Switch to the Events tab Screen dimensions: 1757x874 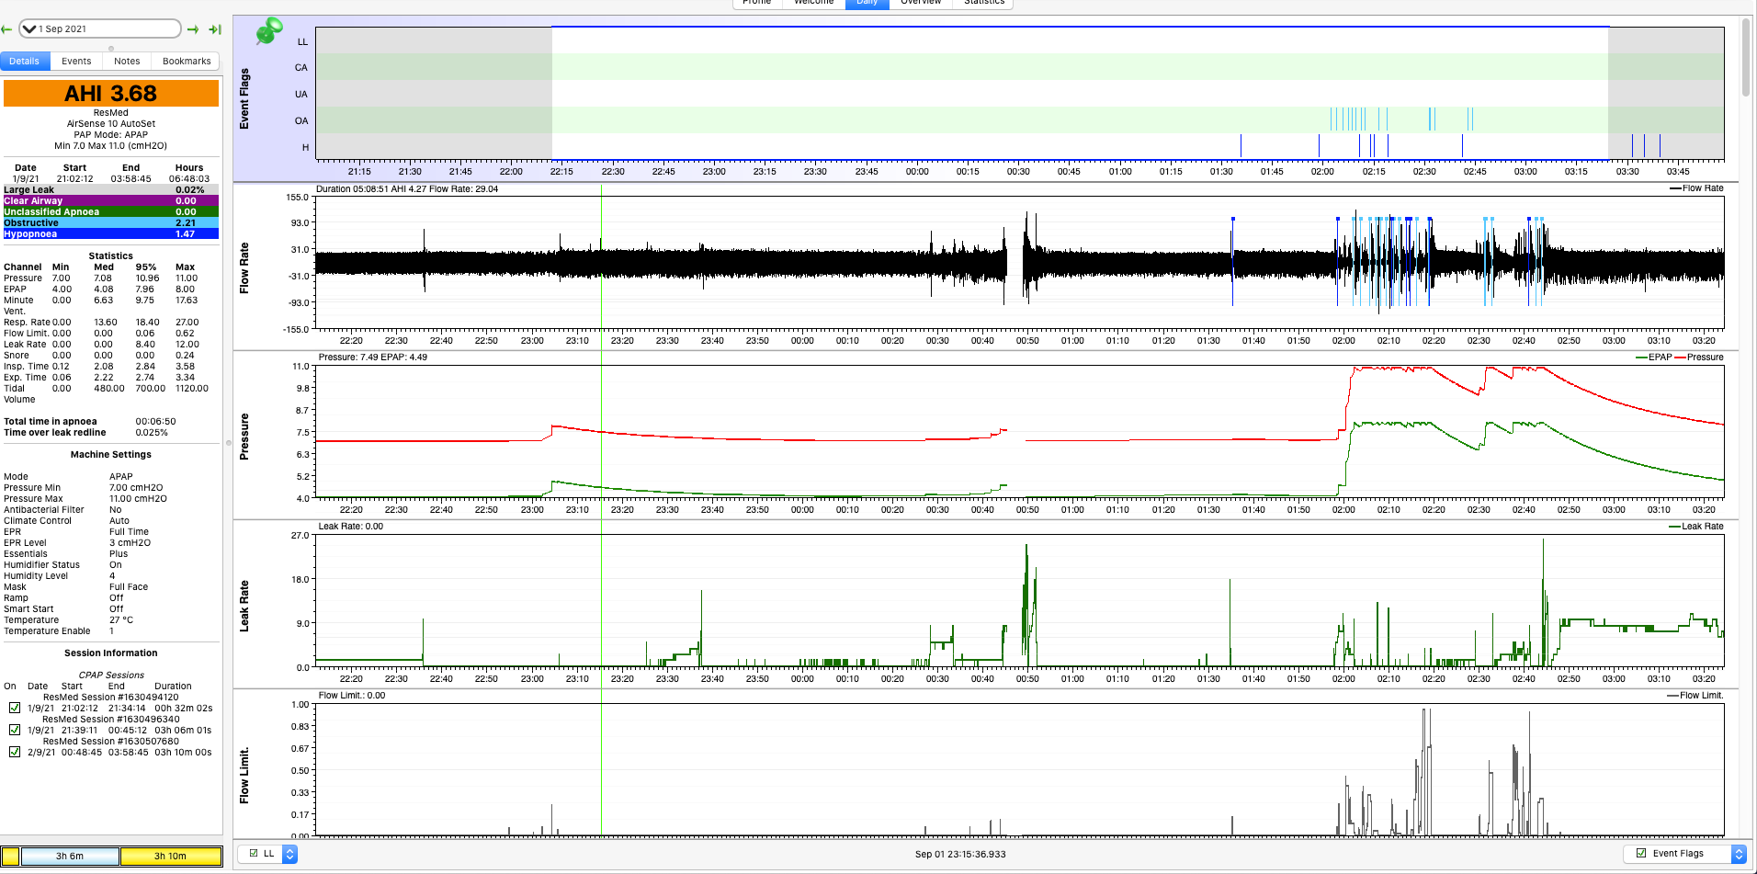(x=76, y=62)
